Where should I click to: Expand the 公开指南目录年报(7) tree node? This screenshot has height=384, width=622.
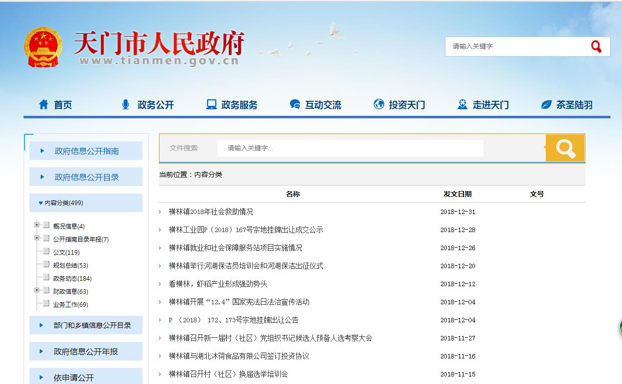click(x=37, y=238)
